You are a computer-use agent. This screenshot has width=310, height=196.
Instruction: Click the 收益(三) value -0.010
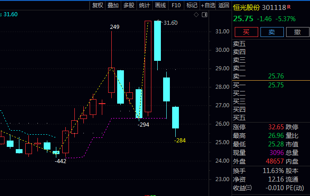[274, 188]
